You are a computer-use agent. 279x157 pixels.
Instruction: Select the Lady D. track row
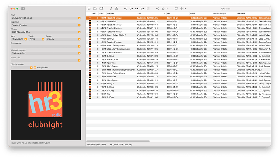(x=178, y=39)
